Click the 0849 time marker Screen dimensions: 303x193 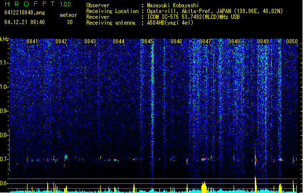coord(263,41)
